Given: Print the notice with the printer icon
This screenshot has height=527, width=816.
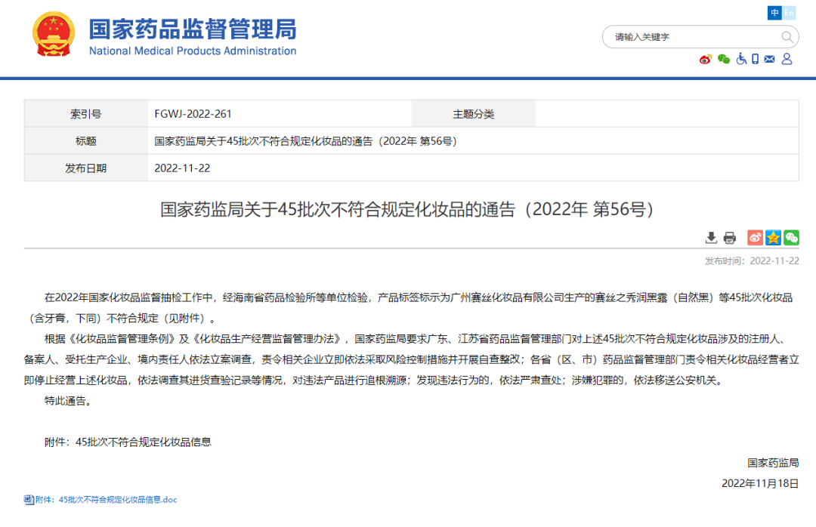Looking at the screenshot, I should pos(730,238).
